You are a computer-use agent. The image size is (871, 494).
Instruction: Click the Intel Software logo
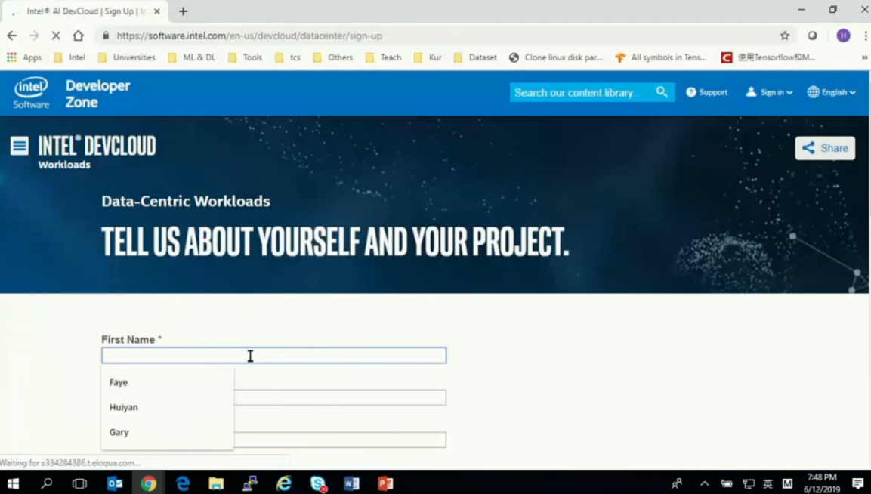(x=31, y=93)
